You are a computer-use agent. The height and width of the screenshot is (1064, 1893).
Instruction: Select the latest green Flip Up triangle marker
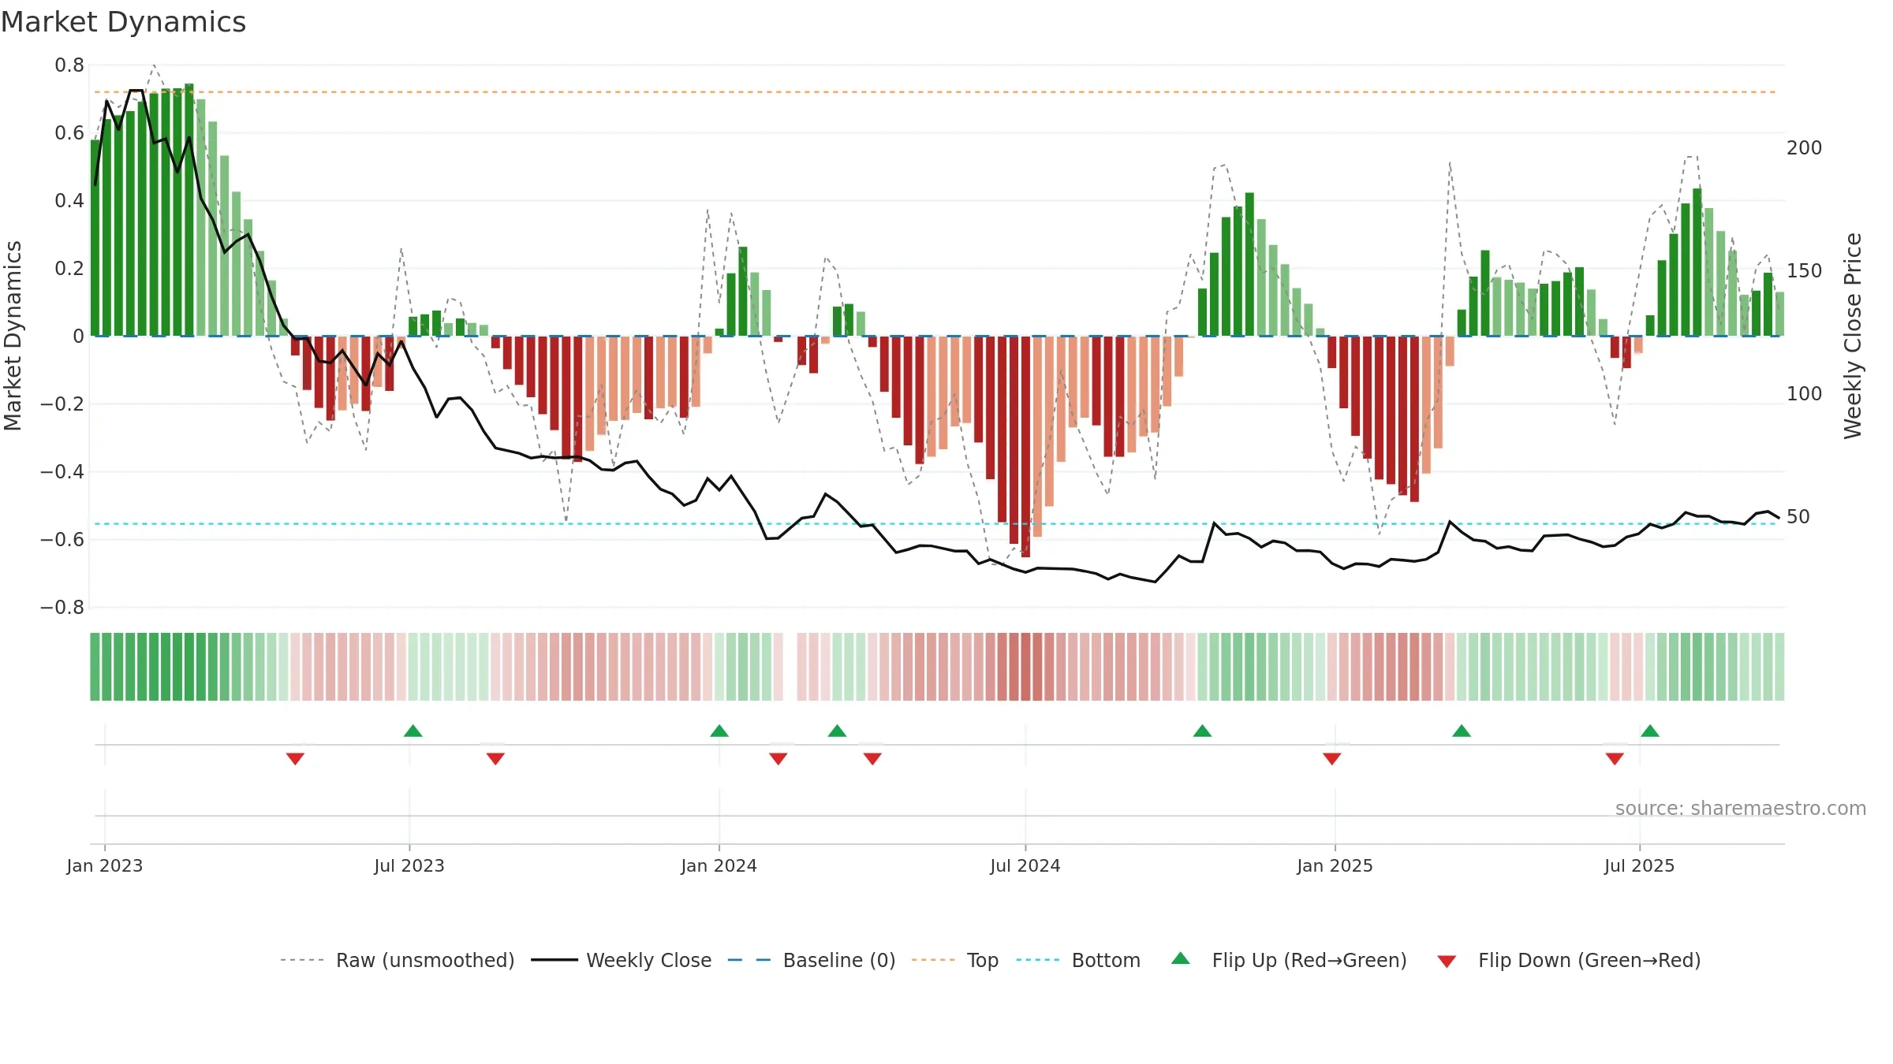coord(1650,731)
